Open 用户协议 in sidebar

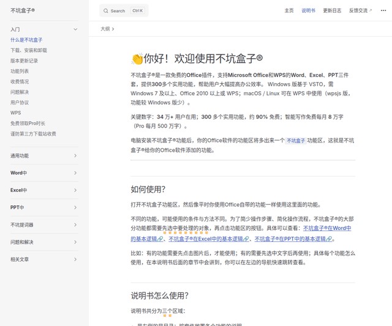click(x=20, y=103)
